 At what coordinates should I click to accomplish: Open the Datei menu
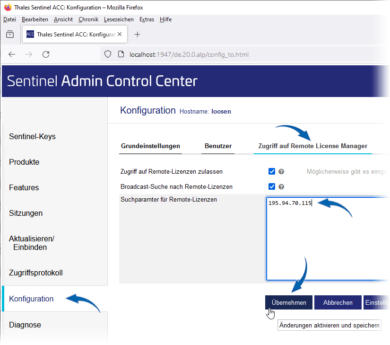[x=10, y=19]
